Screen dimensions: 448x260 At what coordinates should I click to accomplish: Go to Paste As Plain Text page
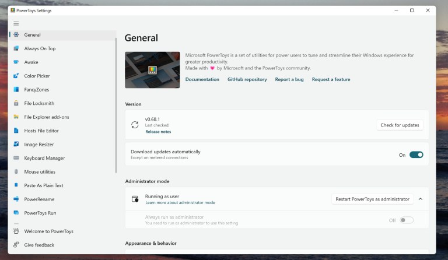(44, 185)
